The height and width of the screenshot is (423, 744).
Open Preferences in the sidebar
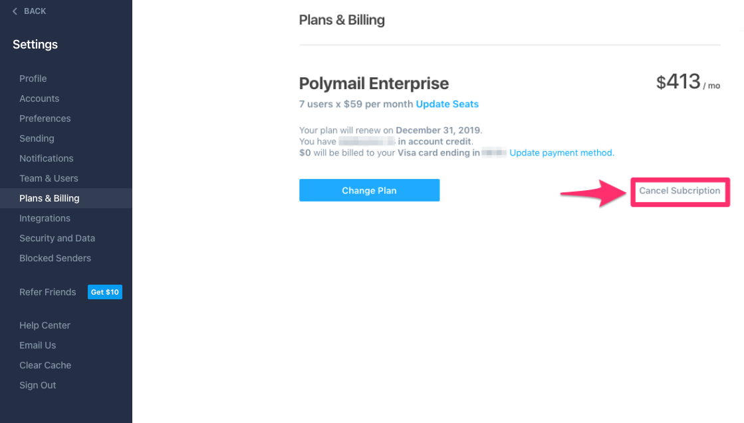tap(45, 118)
